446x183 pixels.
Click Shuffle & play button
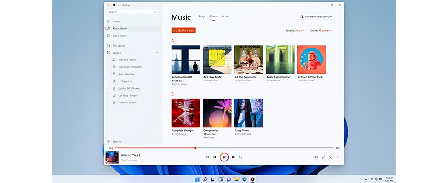tap(183, 31)
